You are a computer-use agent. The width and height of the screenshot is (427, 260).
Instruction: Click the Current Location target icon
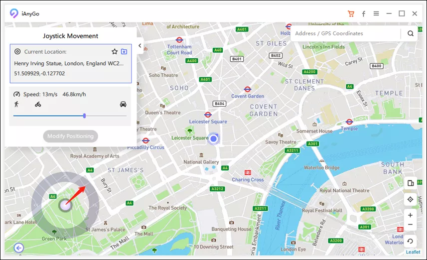point(17,51)
